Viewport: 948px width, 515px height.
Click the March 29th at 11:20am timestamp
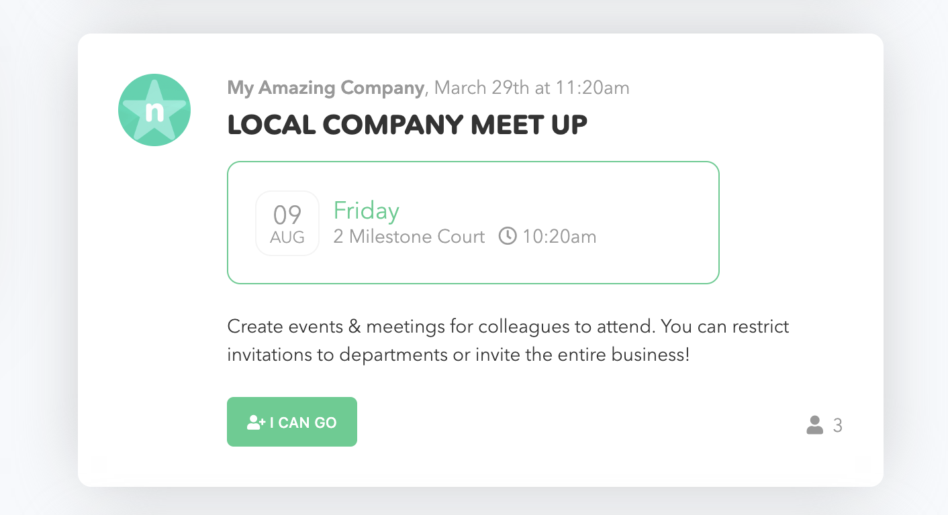click(x=532, y=88)
